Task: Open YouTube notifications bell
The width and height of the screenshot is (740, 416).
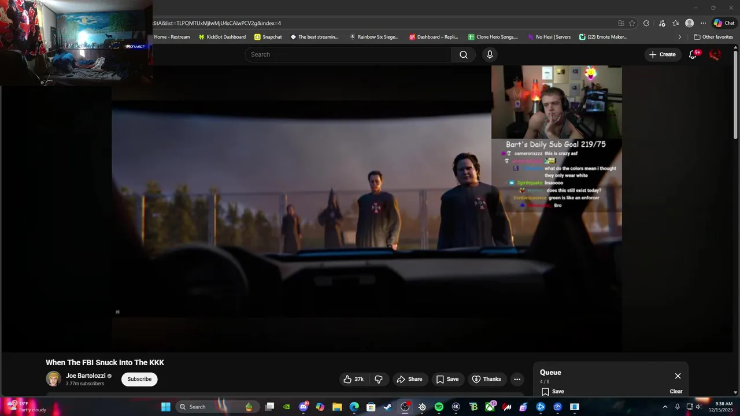Action: click(693, 54)
